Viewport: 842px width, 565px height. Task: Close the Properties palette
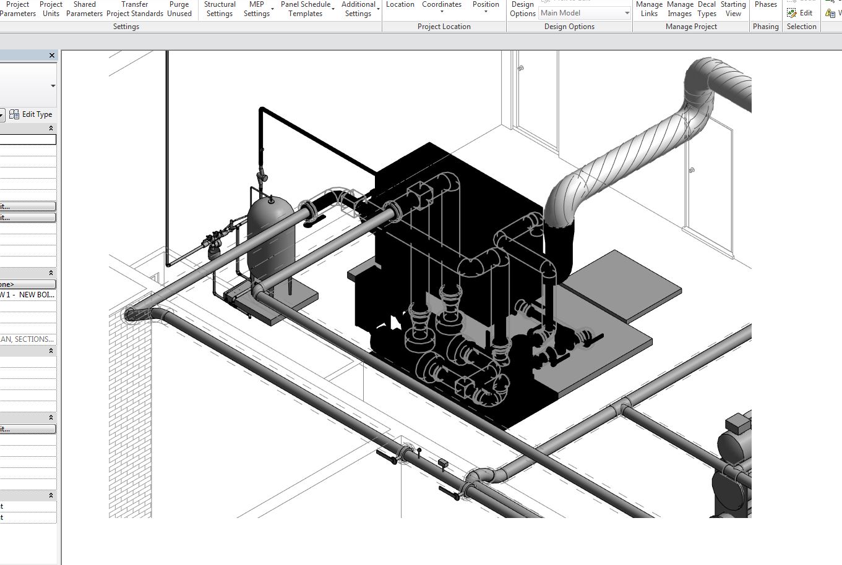coord(52,56)
